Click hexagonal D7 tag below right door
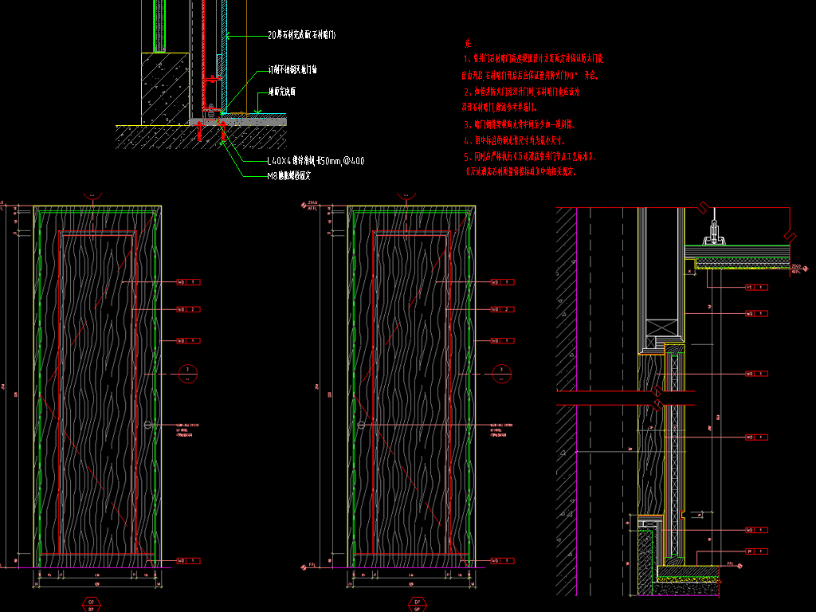This screenshot has width=816, height=612. click(415, 603)
